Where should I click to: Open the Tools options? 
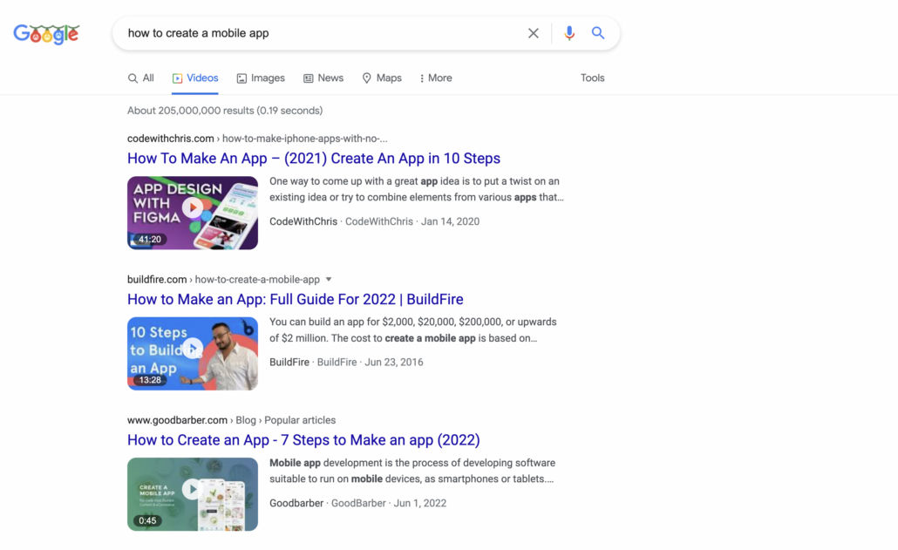592,78
